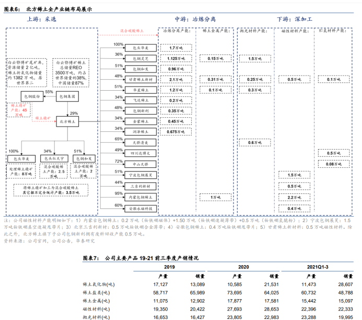Select the 润泽稀土 company box
Image resolution: width=362 pixels, height=320 pixels.
pyautogui.click(x=141, y=132)
